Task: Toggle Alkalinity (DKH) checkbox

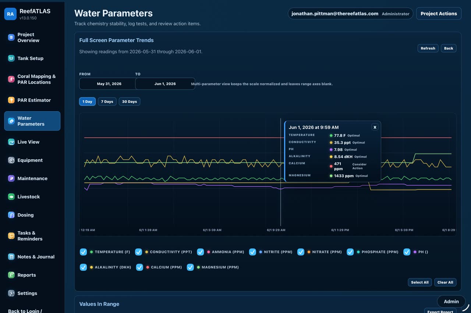Action: [x=84, y=267]
